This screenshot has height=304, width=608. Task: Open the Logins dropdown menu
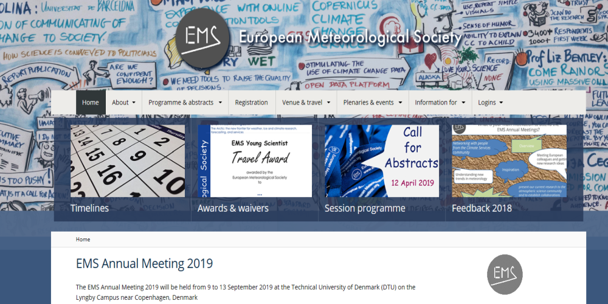pyautogui.click(x=491, y=102)
